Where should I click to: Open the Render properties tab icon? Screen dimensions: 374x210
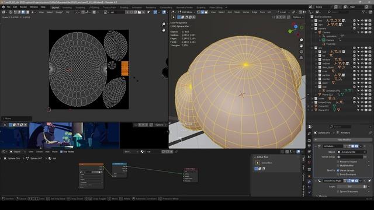[309, 140]
